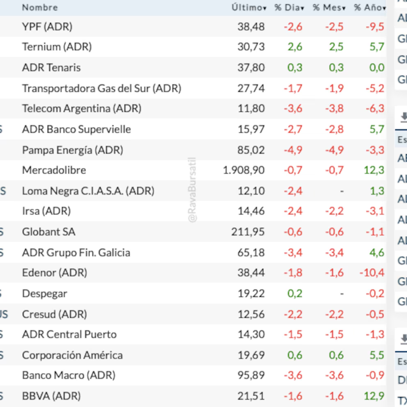Select ADR Central Puerto name

tap(69, 334)
